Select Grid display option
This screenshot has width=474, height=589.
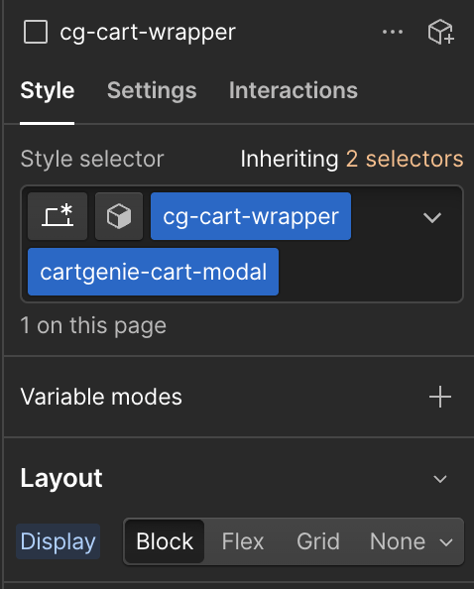point(318,541)
